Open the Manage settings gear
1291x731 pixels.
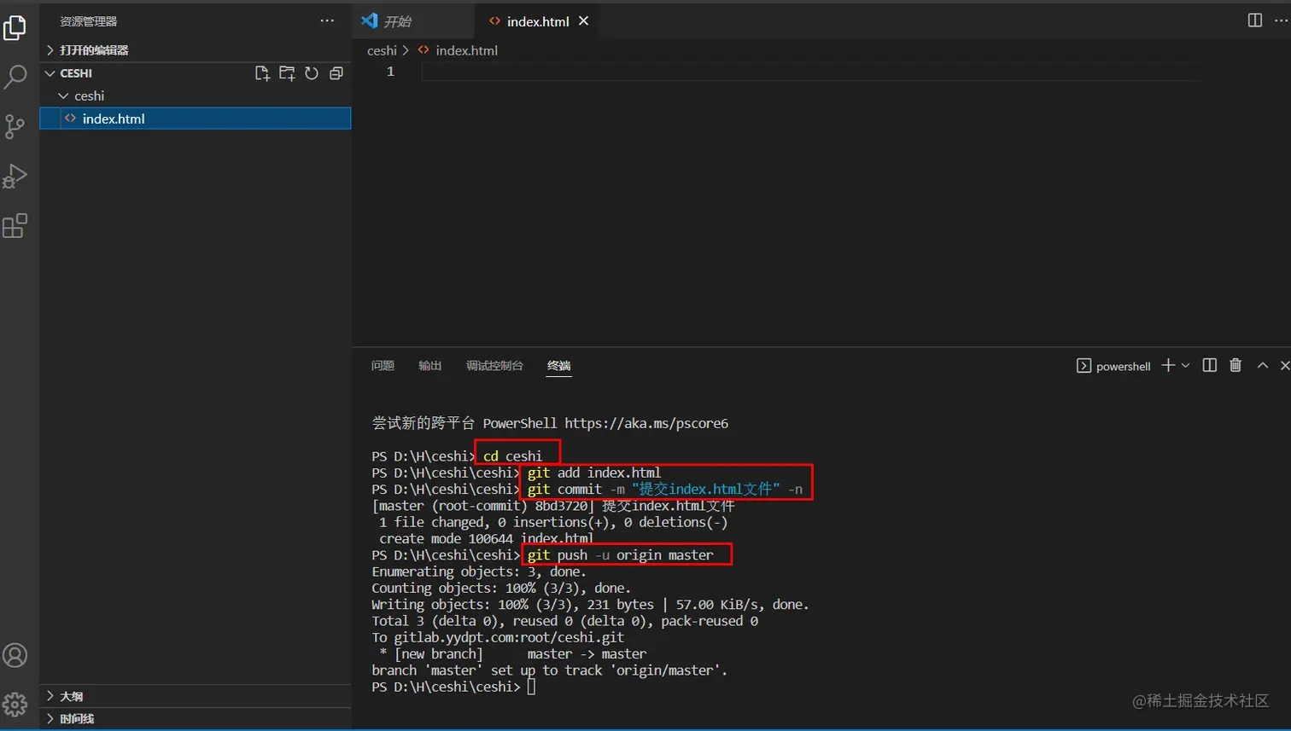(x=15, y=705)
